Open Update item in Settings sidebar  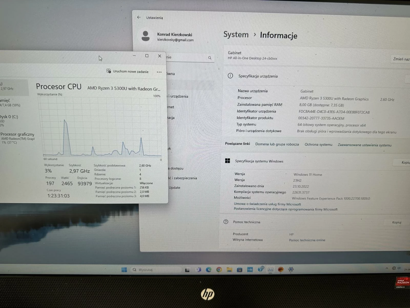[x=174, y=188]
